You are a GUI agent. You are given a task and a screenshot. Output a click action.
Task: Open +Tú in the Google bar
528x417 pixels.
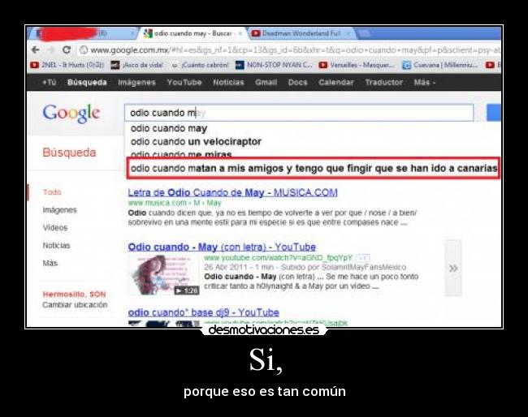[x=50, y=83]
